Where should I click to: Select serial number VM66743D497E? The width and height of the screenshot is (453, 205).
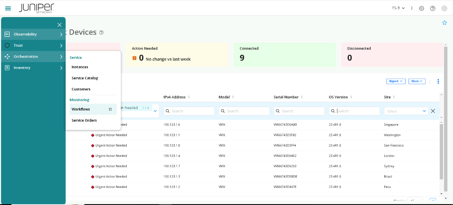click(285, 187)
